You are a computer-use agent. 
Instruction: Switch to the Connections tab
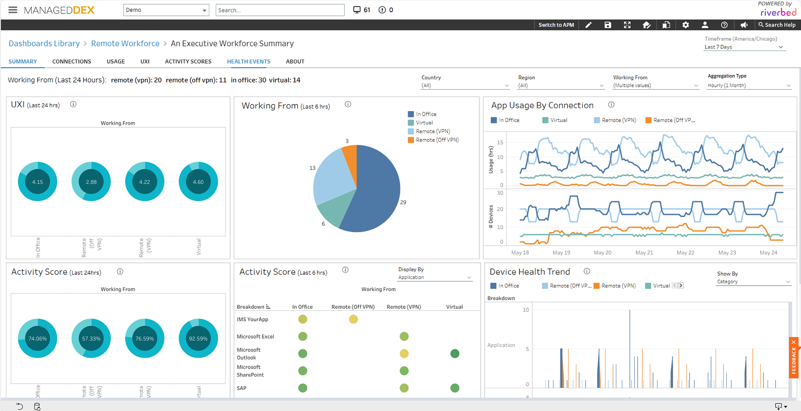[71, 61]
